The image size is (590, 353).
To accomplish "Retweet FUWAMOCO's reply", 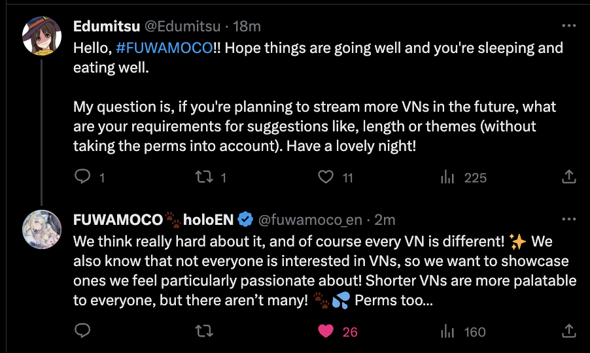I will point(205,331).
